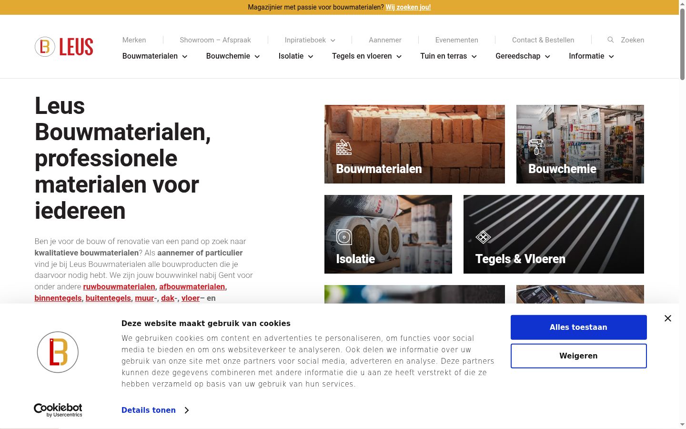Screen dimensions: 686x429
Task: Open the Evenementen menu item
Action: click(457, 40)
